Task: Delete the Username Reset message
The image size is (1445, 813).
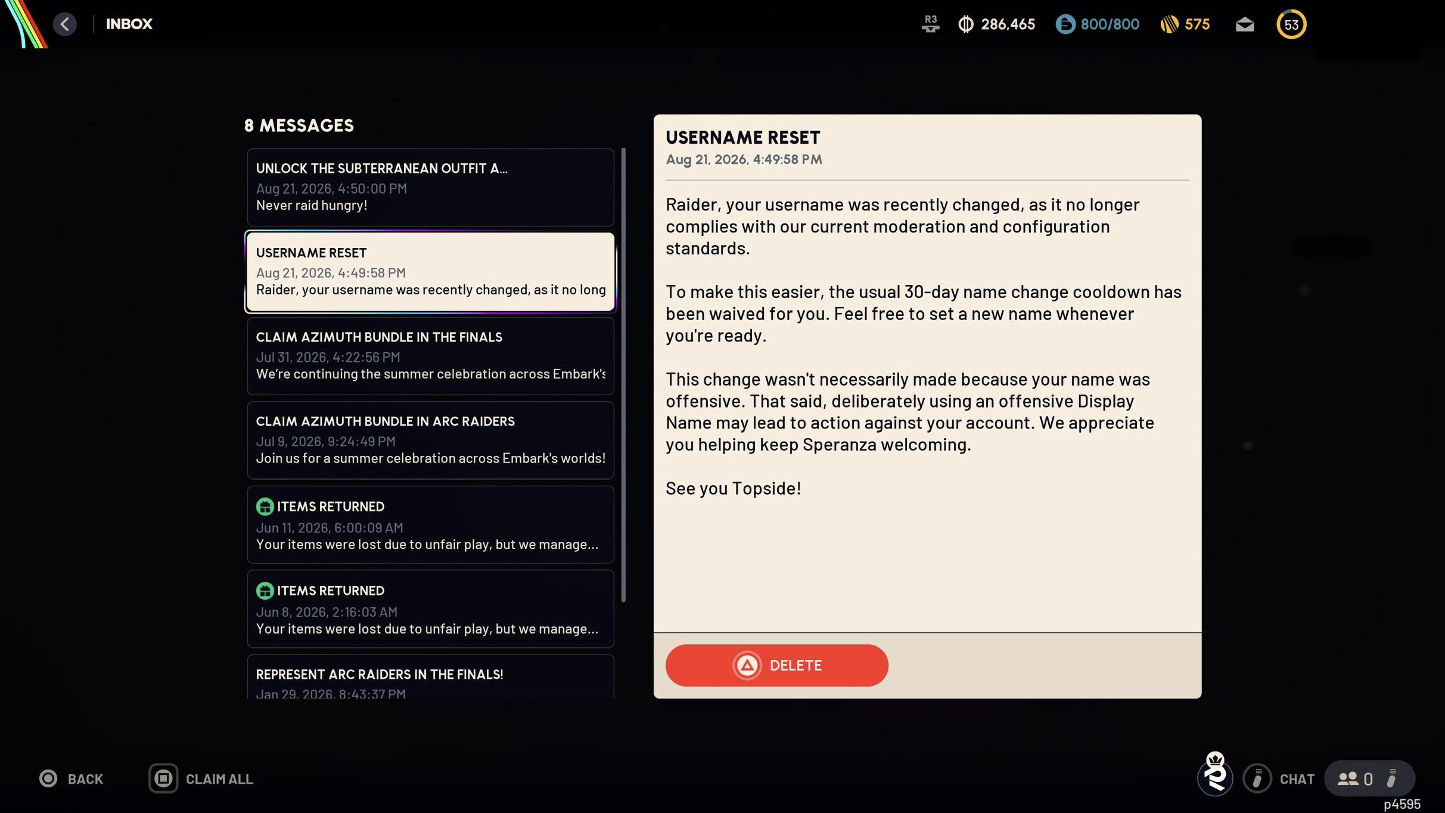Action: [x=776, y=665]
